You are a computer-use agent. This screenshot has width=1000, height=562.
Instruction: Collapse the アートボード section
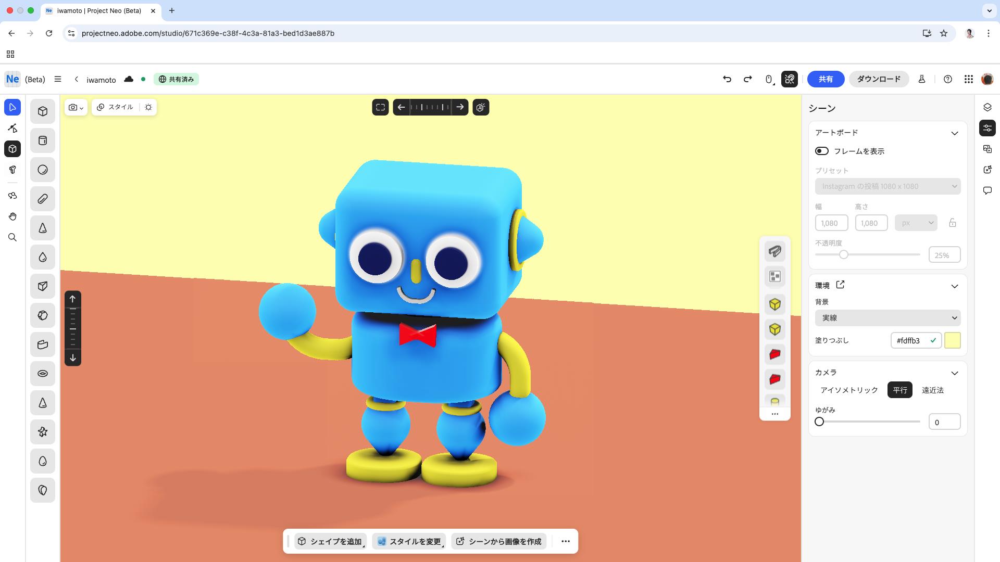click(x=955, y=133)
